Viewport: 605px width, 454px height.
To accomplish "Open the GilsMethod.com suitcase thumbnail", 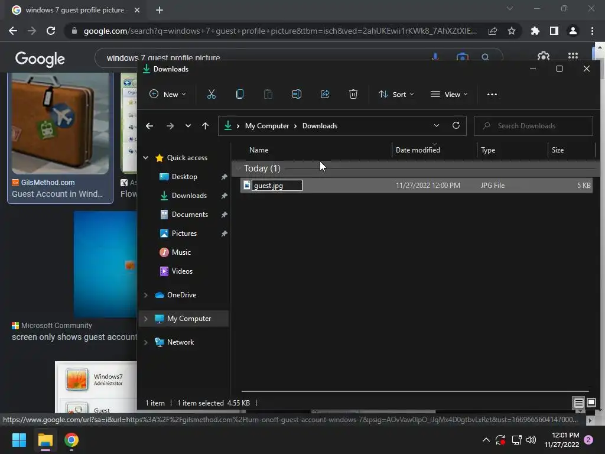I will click(60, 123).
